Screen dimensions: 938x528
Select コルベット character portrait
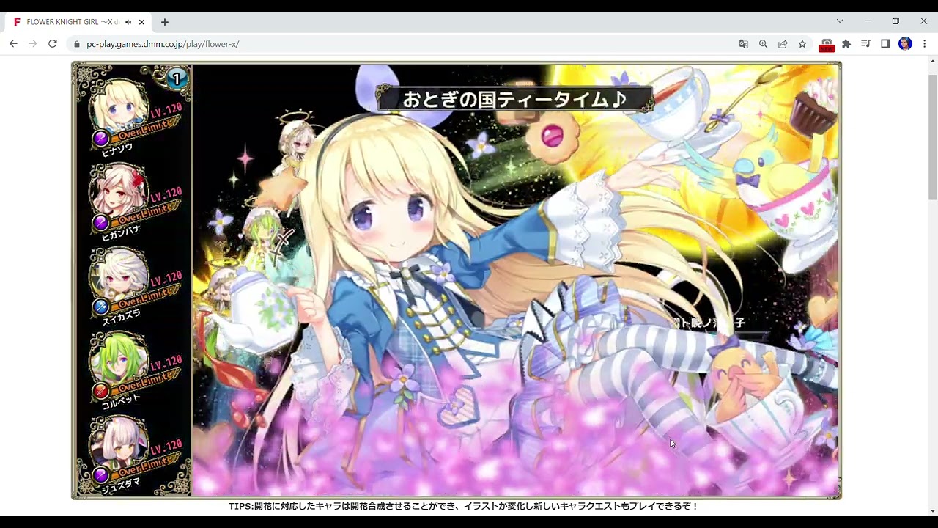coord(118,359)
